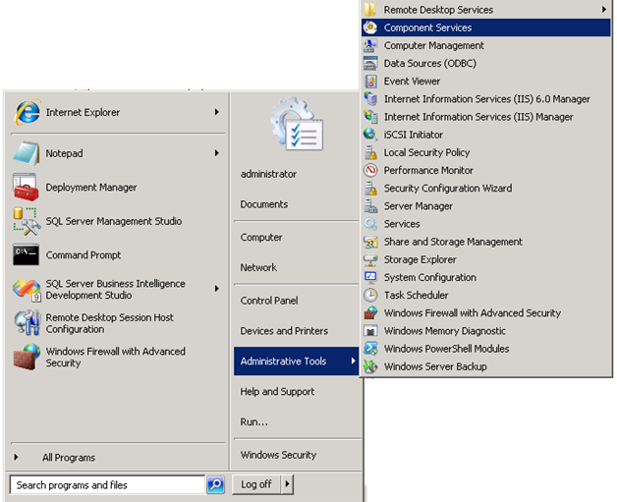
Task: Click the System Configuration icon
Action: [x=370, y=277]
